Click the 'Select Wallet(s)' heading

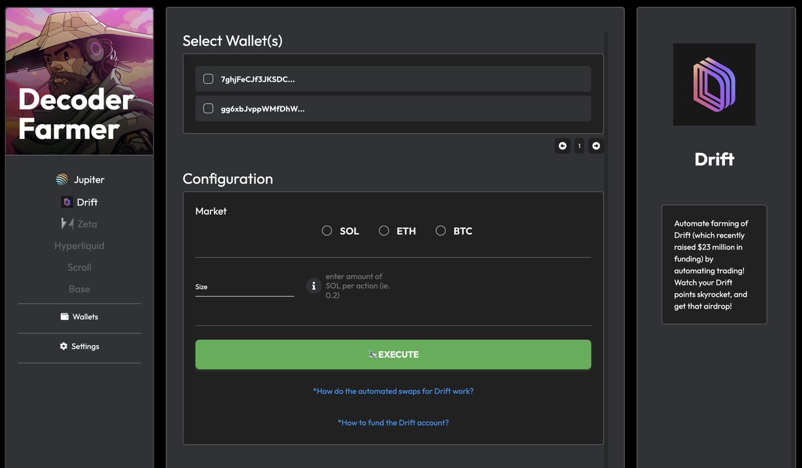coord(233,41)
